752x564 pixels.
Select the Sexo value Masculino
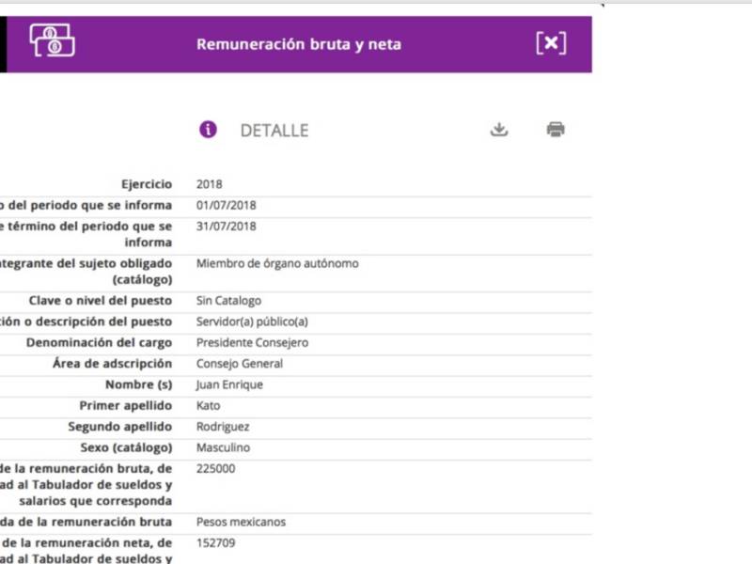(223, 447)
